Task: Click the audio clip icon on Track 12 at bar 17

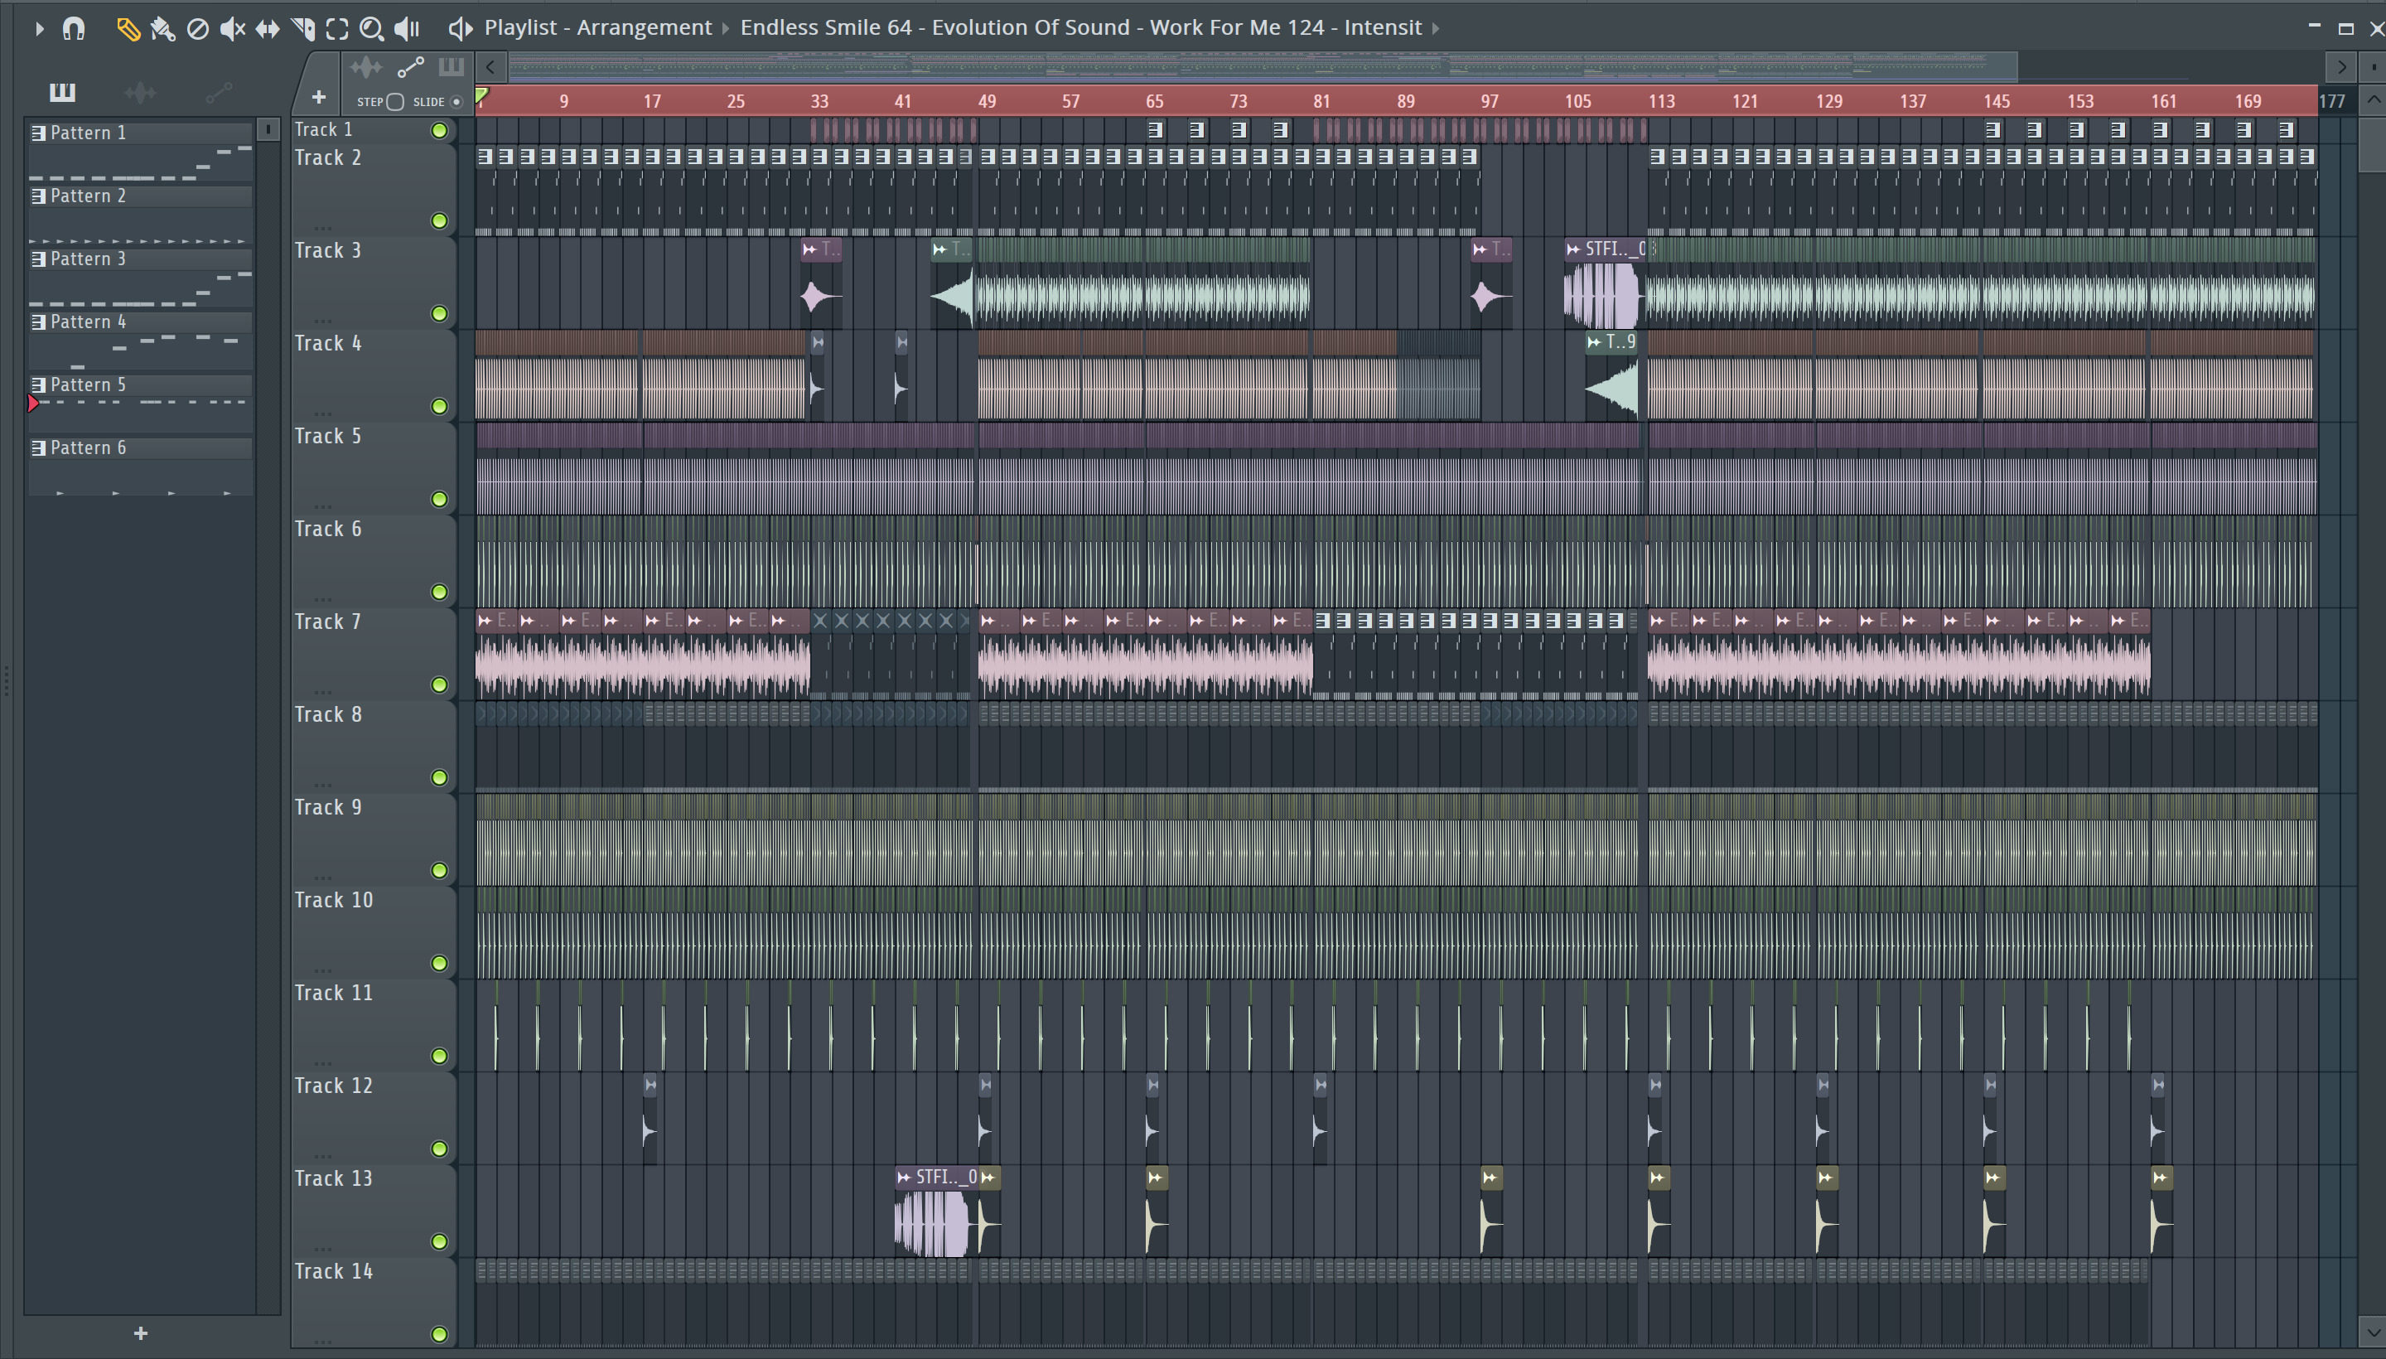Action: (x=650, y=1085)
